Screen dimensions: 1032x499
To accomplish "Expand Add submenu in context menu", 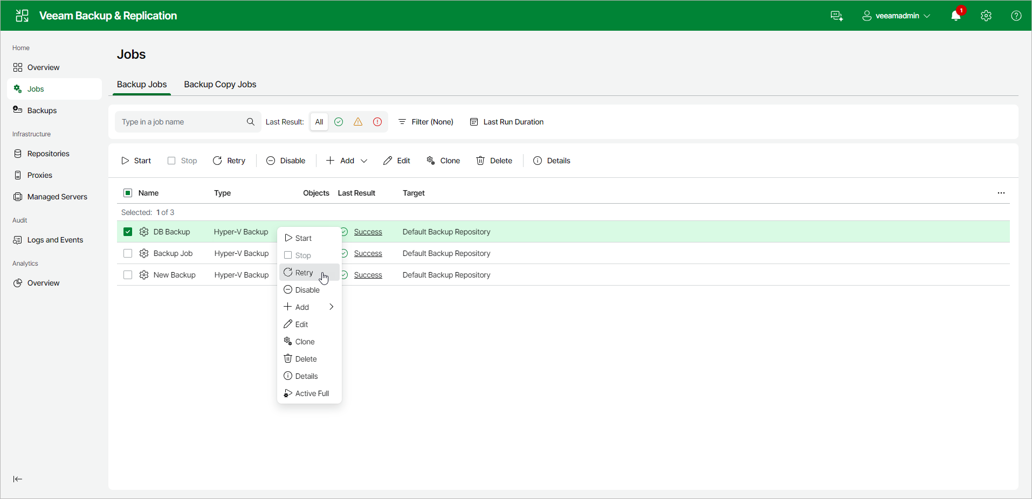I will pos(309,307).
